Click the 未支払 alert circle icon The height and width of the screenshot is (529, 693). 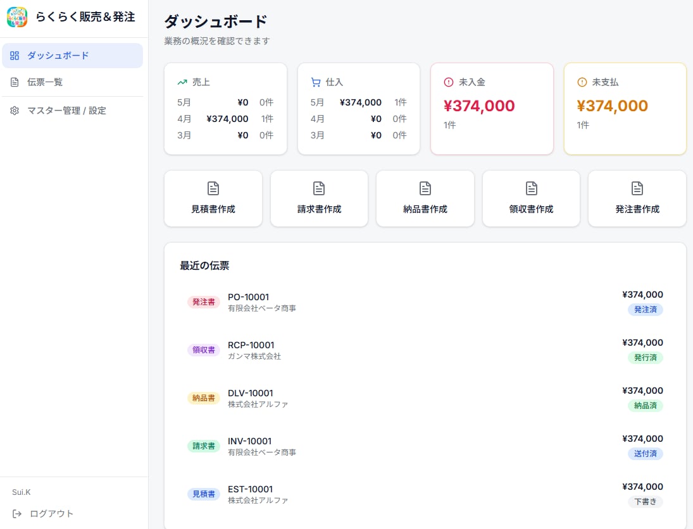pos(582,82)
